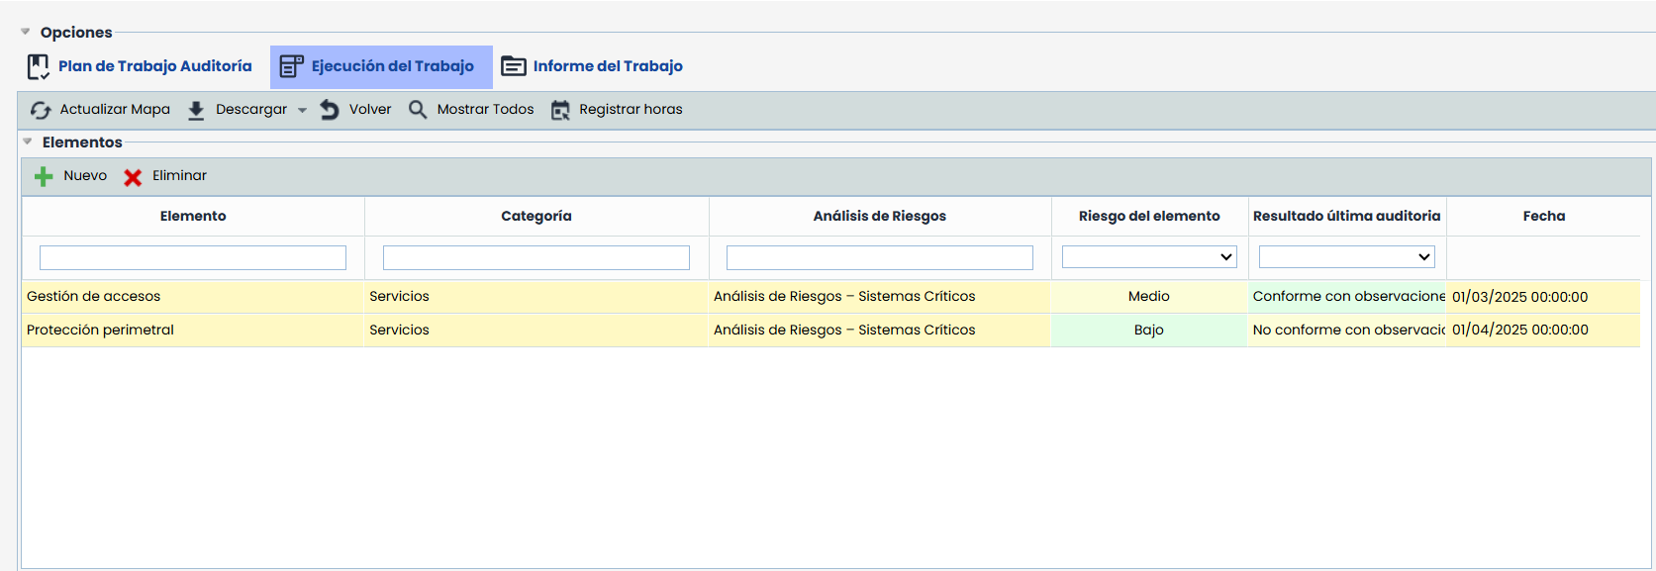The width and height of the screenshot is (1656, 571).
Task: Click the red X Eliminar icon
Action: [x=133, y=177]
